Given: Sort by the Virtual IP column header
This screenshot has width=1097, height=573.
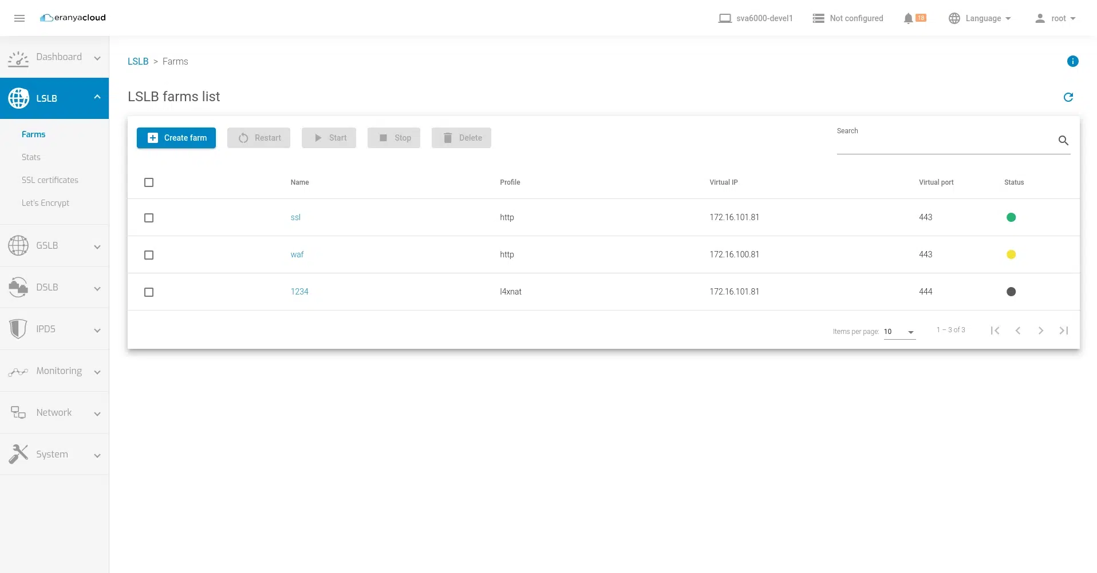Looking at the screenshot, I should [724, 182].
